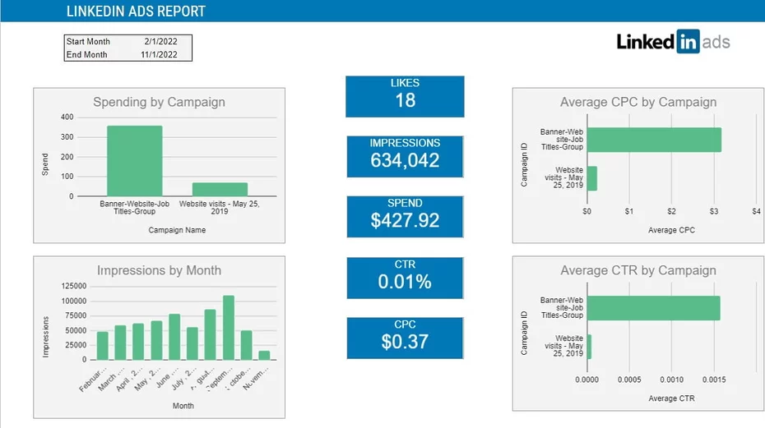Click the Campaign ID label on CPC chart

(x=524, y=165)
